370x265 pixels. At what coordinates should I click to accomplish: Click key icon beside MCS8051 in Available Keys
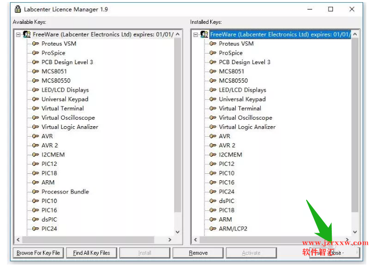(36, 72)
